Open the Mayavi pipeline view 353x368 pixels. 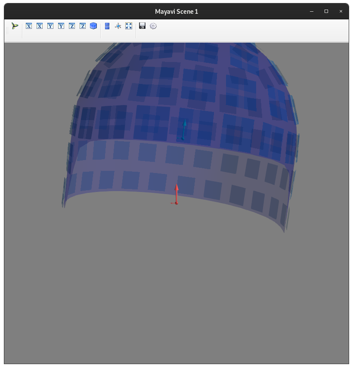click(14, 26)
